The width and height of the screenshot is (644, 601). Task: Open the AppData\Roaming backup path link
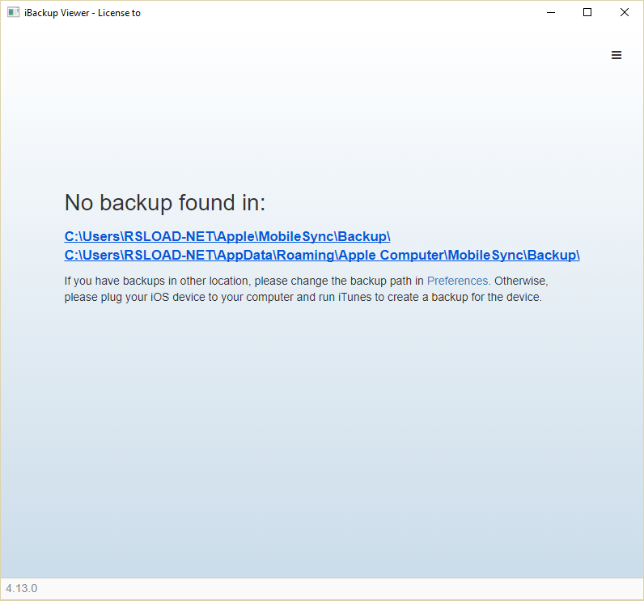point(322,255)
